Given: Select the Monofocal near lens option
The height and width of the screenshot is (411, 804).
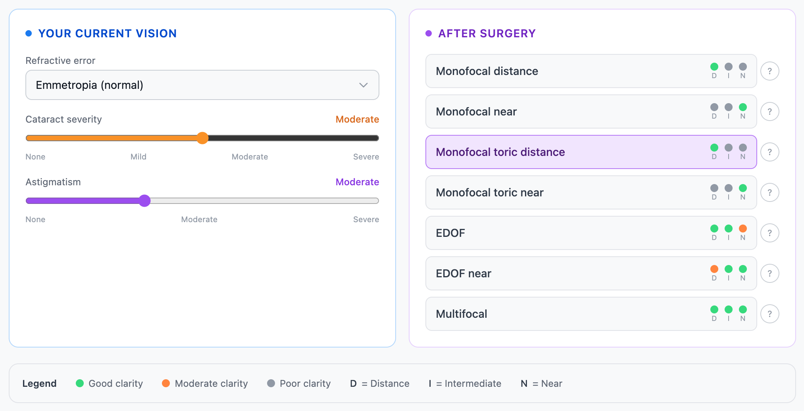Looking at the screenshot, I should [x=591, y=111].
